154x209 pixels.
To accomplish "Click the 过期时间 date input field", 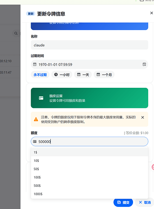I will [89, 64].
